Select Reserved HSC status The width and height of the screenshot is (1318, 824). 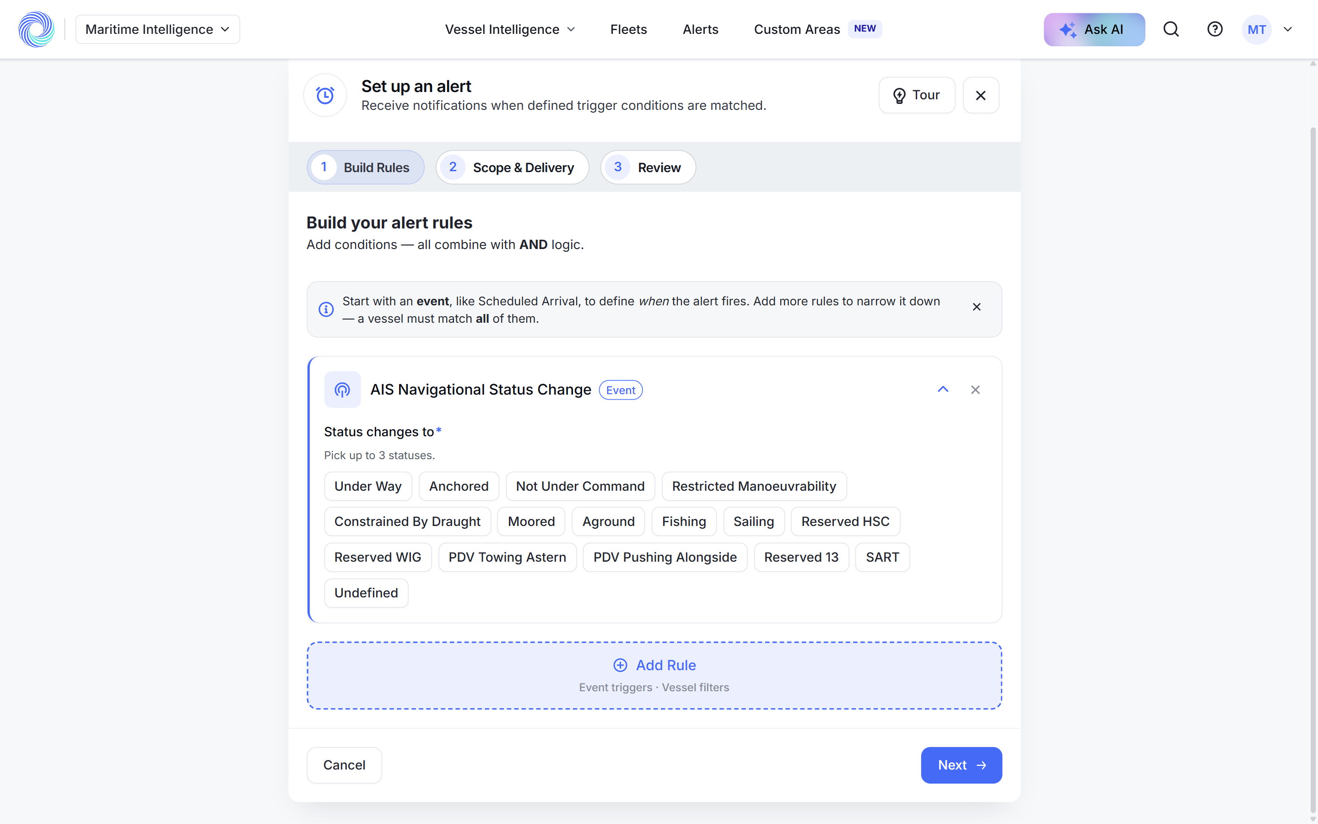(x=845, y=521)
